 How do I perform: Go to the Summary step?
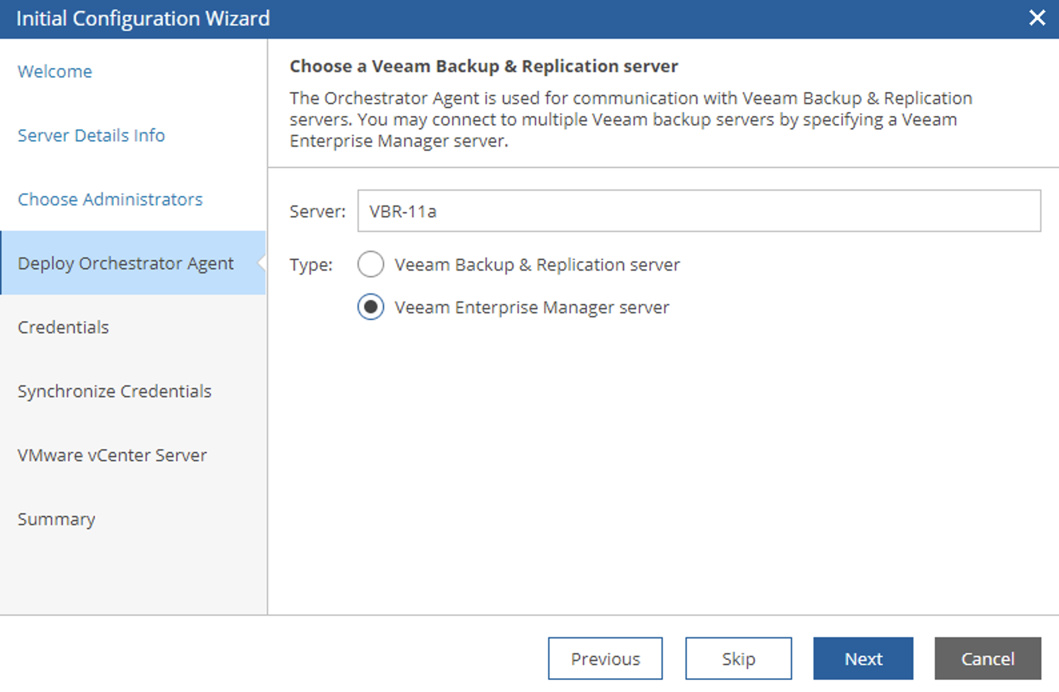[57, 519]
